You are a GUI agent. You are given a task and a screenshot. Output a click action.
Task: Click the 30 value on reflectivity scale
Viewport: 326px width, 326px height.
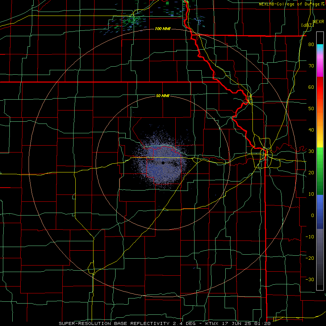point(311,151)
